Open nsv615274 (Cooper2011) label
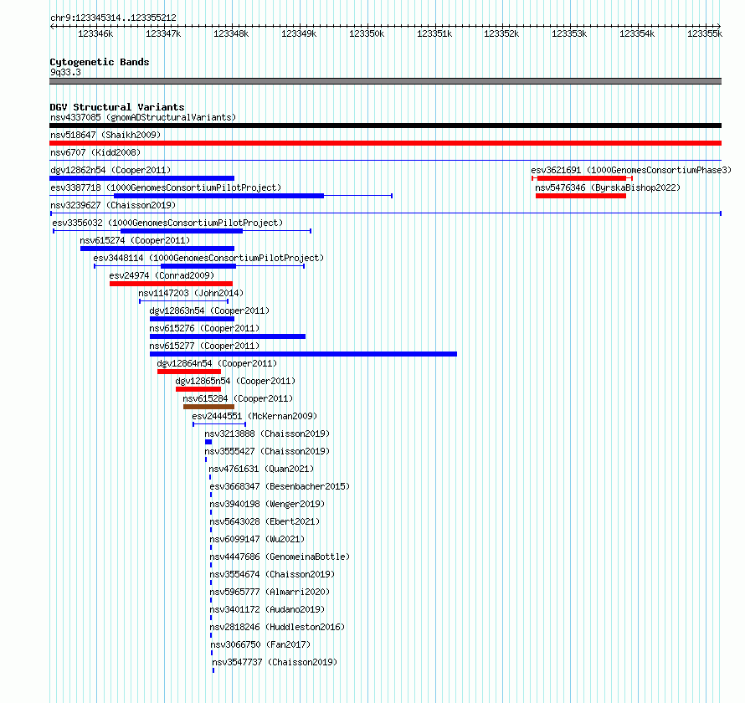The height and width of the screenshot is (703, 745). 135,240
